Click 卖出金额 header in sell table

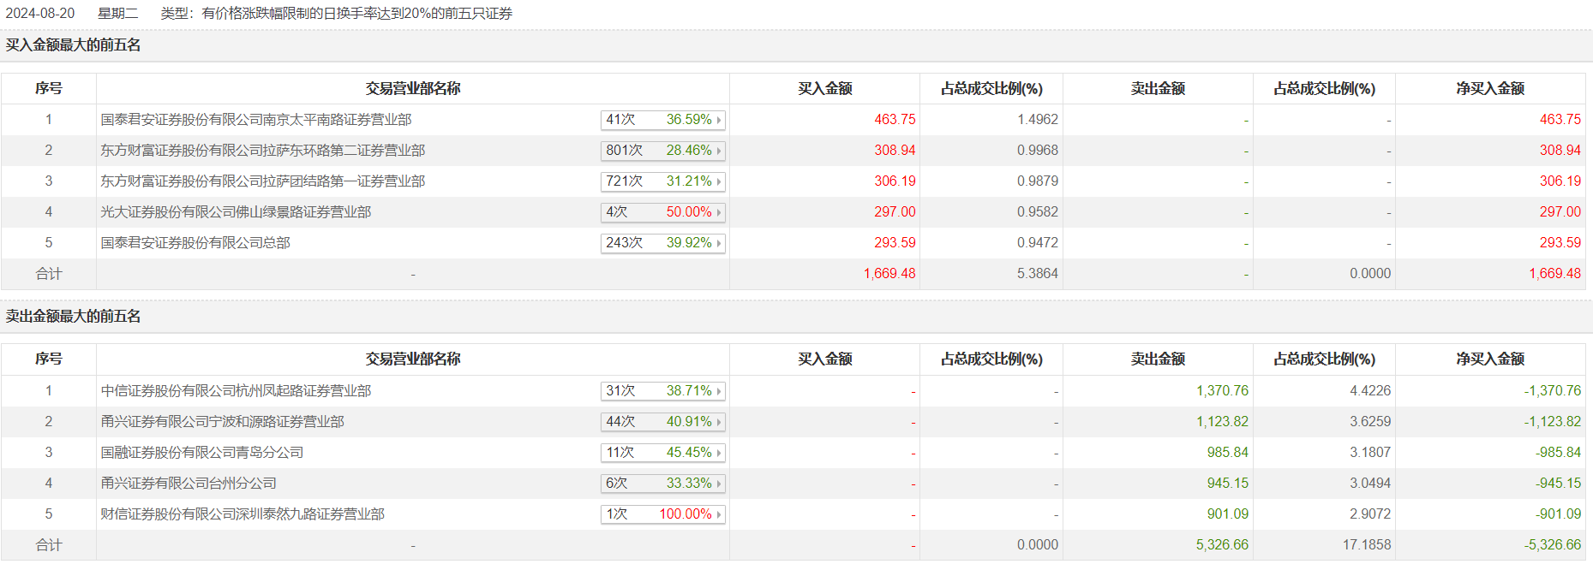pyautogui.click(x=1158, y=359)
